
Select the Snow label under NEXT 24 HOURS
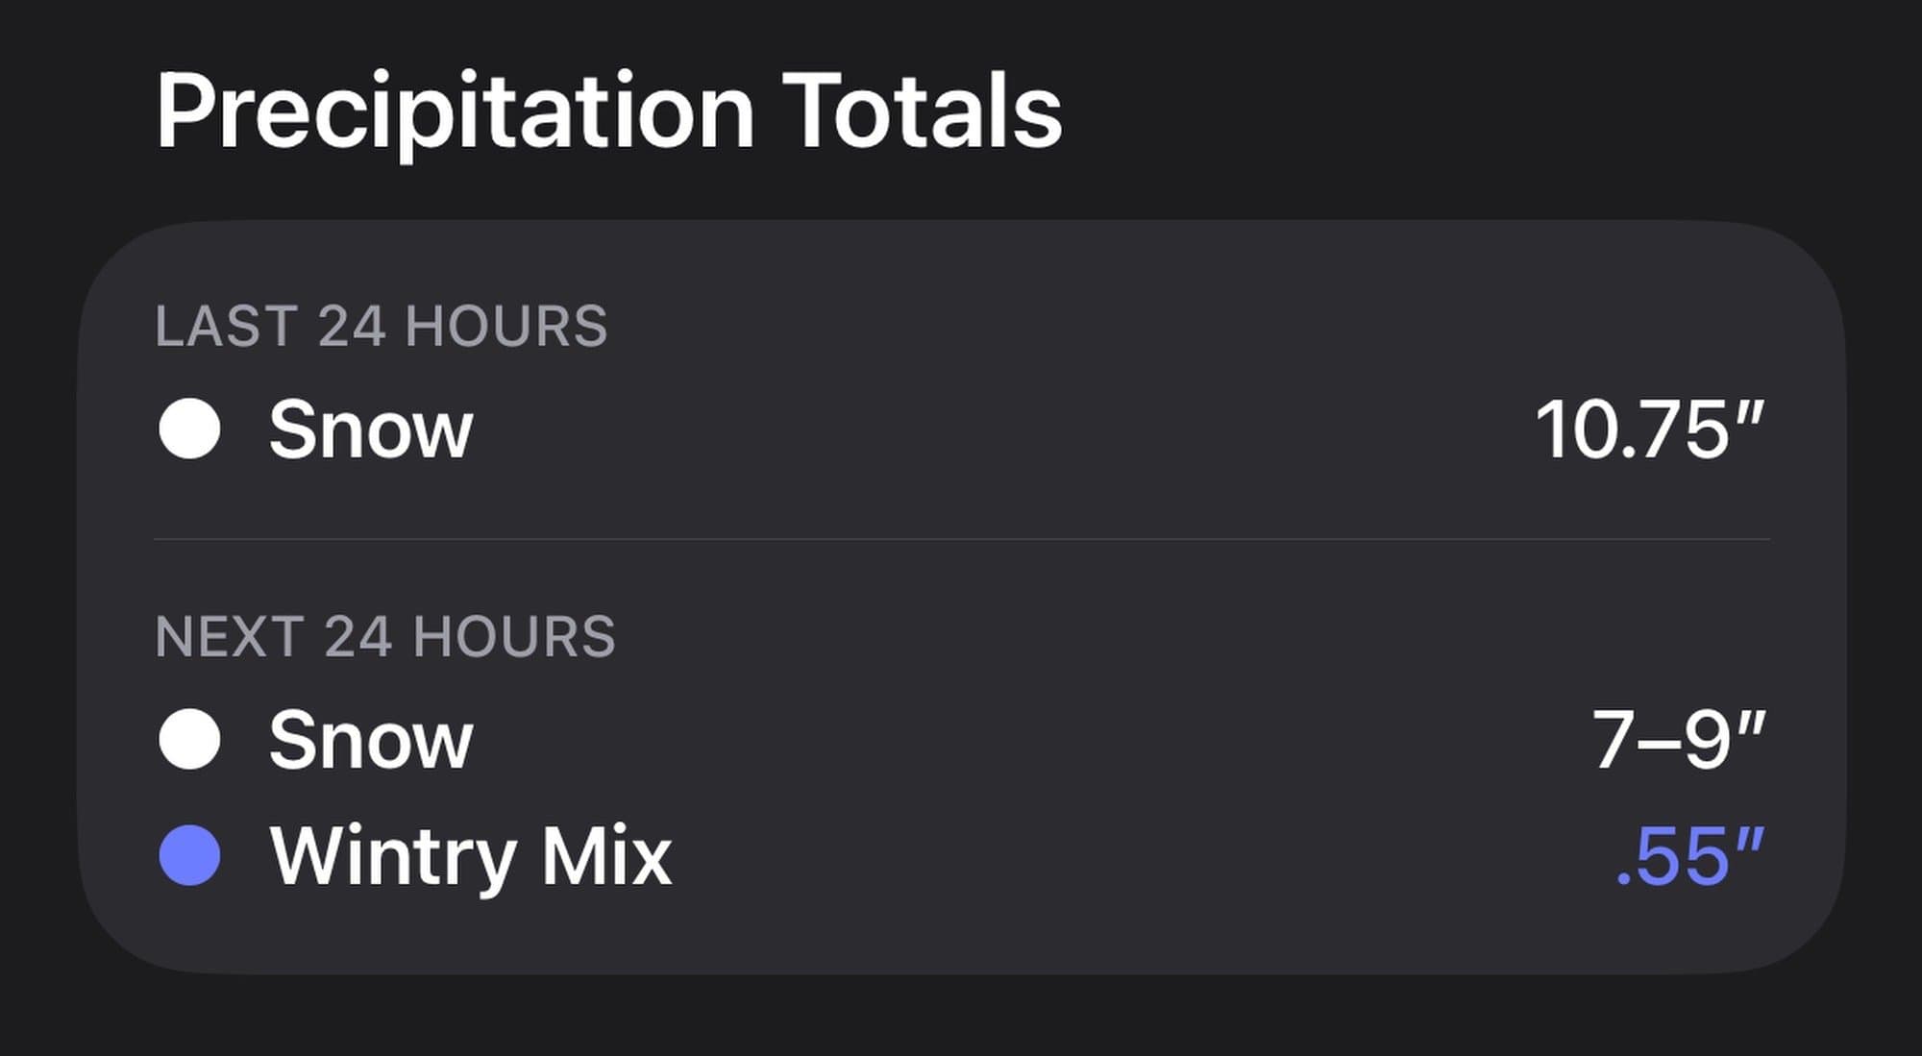click(370, 740)
